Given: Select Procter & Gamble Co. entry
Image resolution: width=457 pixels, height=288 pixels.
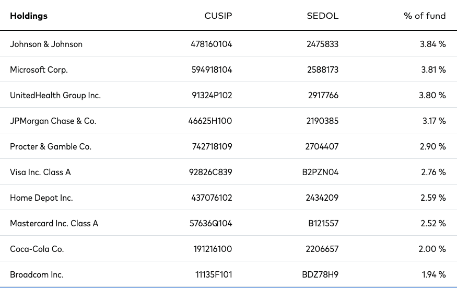Looking at the screenshot, I should pos(51,146).
